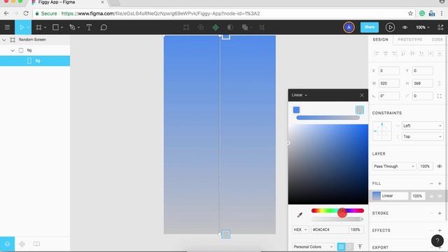
Task: Click the width field showing 320
Action: [x=389, y=83]
